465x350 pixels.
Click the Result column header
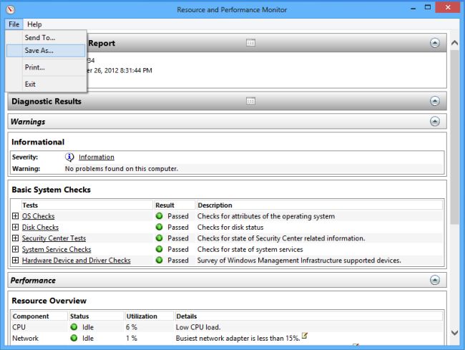click(x=175, y=205)
